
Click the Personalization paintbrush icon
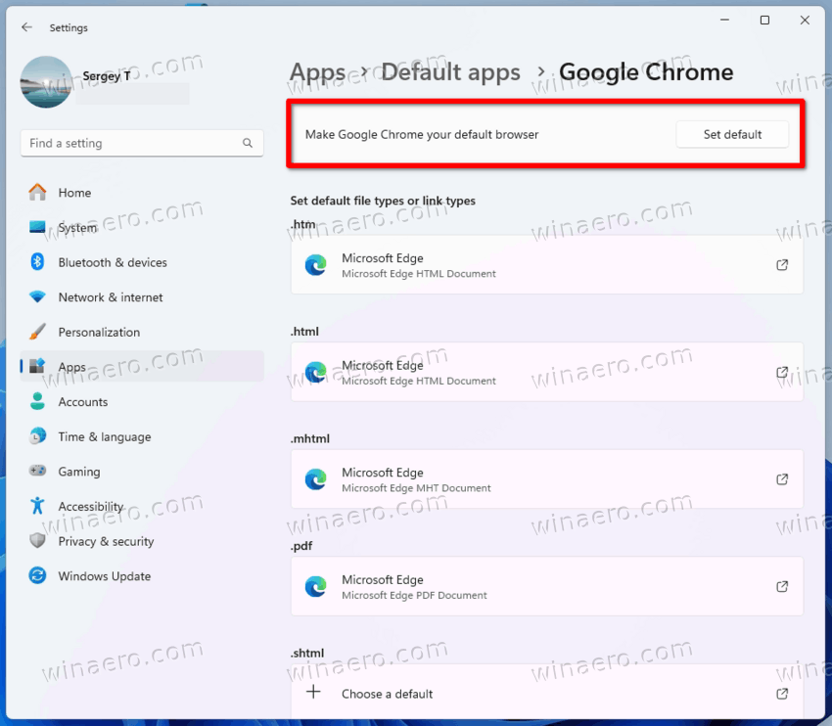(x=37, y=332)
